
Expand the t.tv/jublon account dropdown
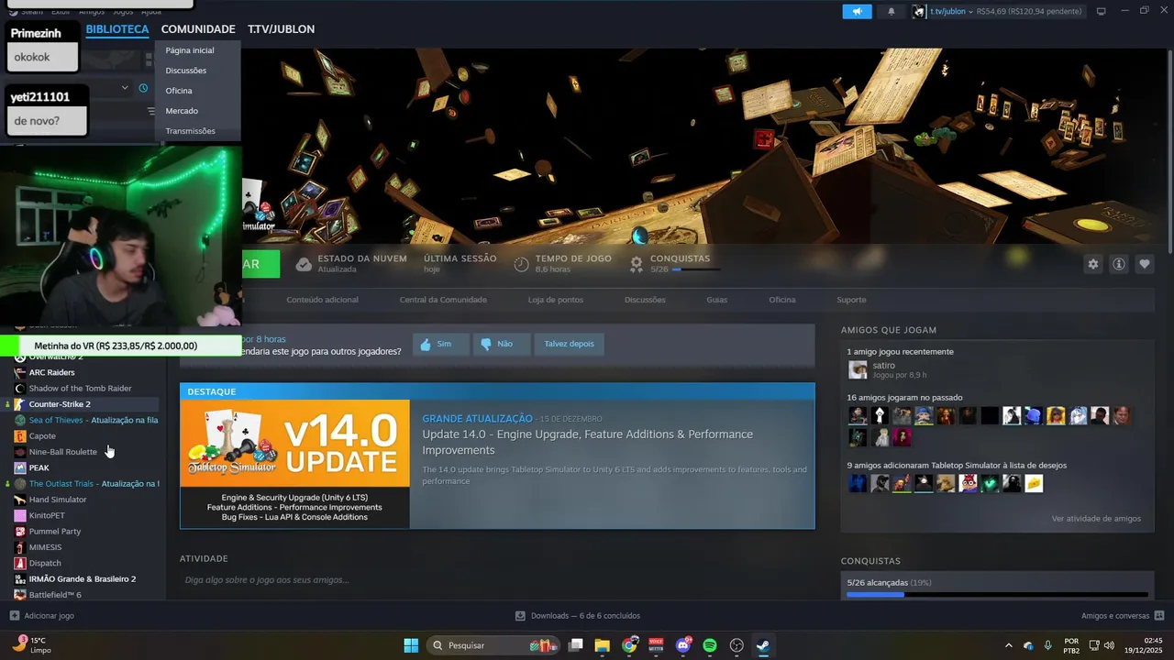[970, 12]
